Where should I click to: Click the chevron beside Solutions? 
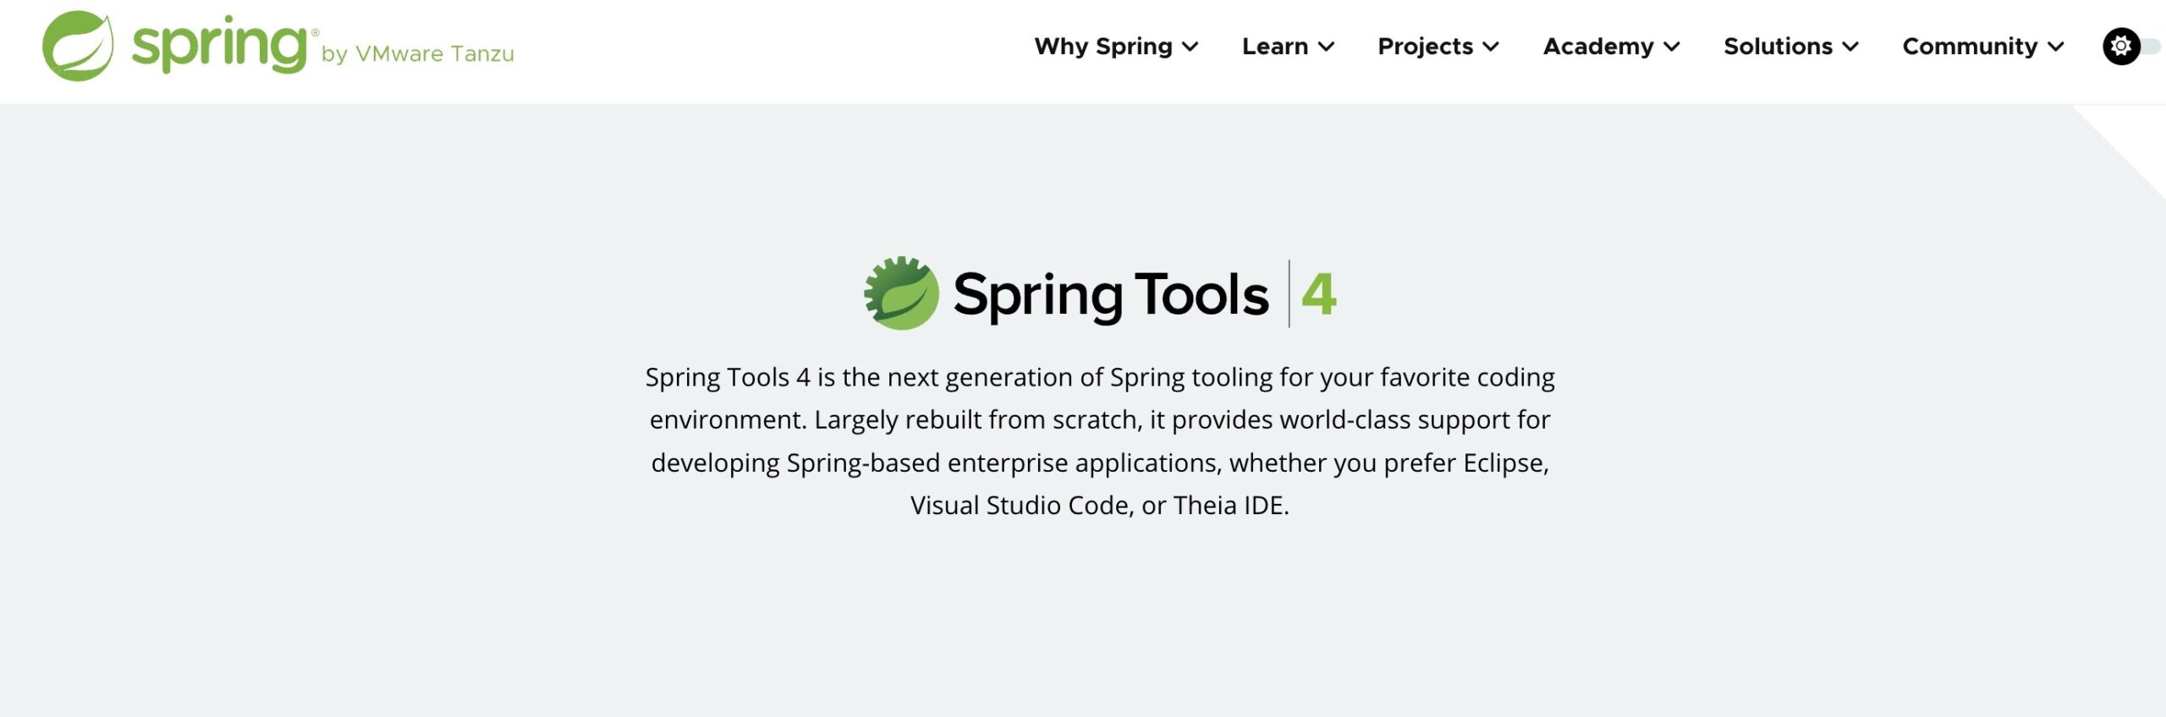coord(1851,47)
